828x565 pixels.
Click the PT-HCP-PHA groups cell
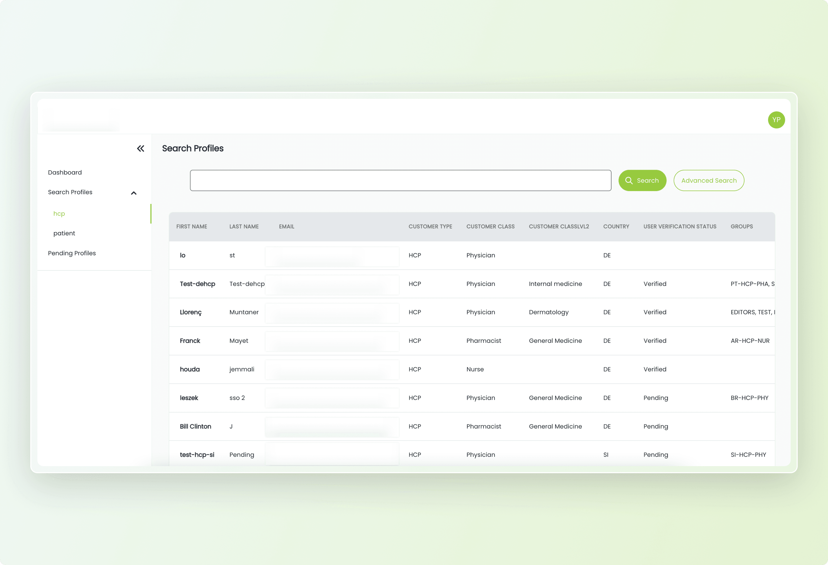point(753,284)
